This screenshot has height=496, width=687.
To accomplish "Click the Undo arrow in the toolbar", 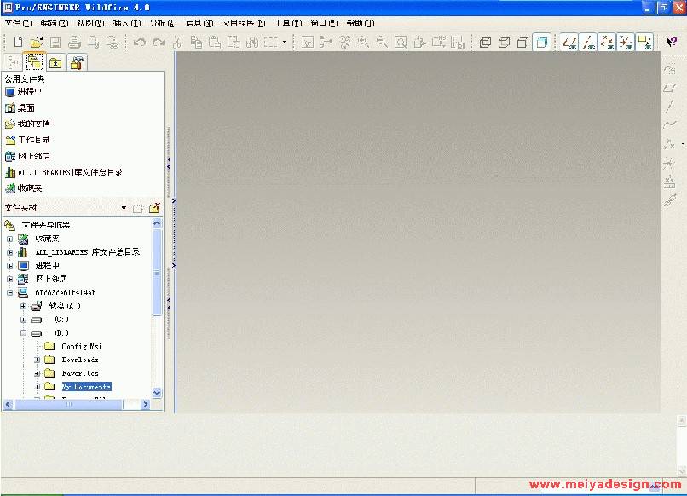I will [140, 43].
